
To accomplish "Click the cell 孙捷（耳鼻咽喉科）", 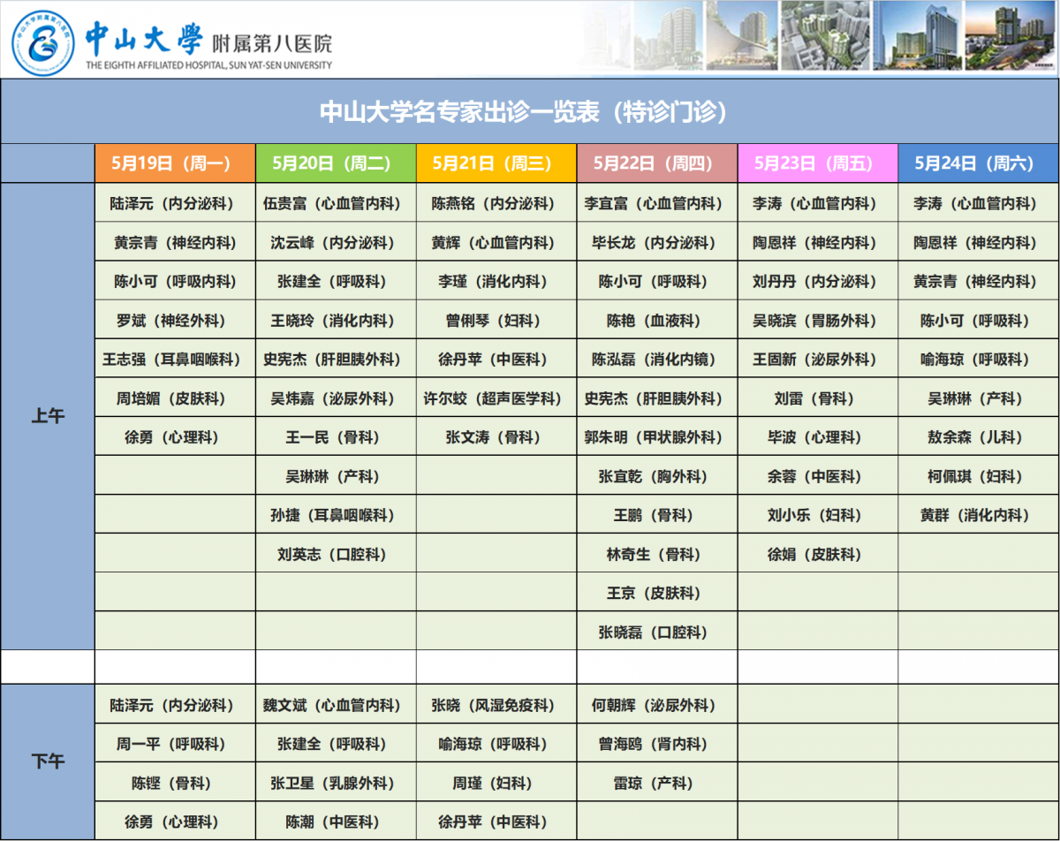I will coord(336,515).
